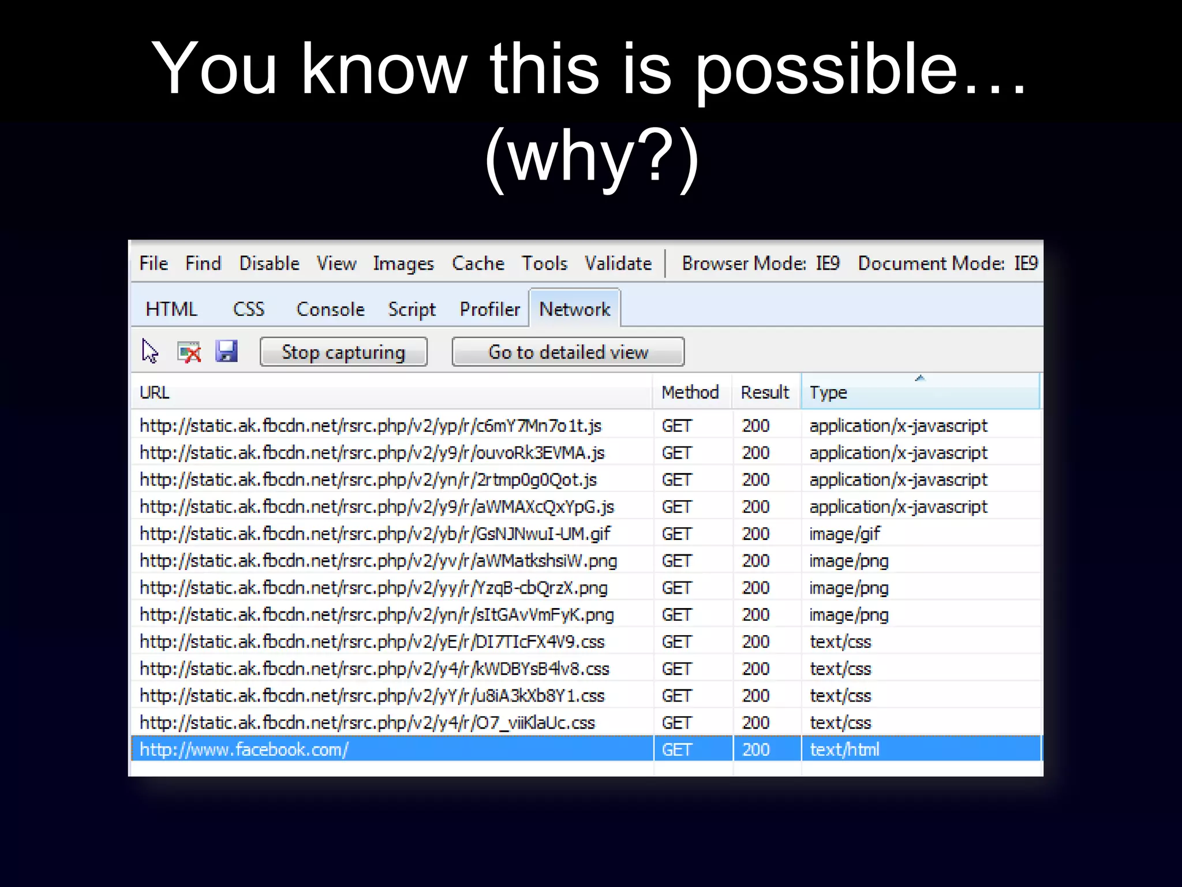Click the clear session icon
Image resolution: width=1182 pixels, height=887 pixels.
point(189,352)
